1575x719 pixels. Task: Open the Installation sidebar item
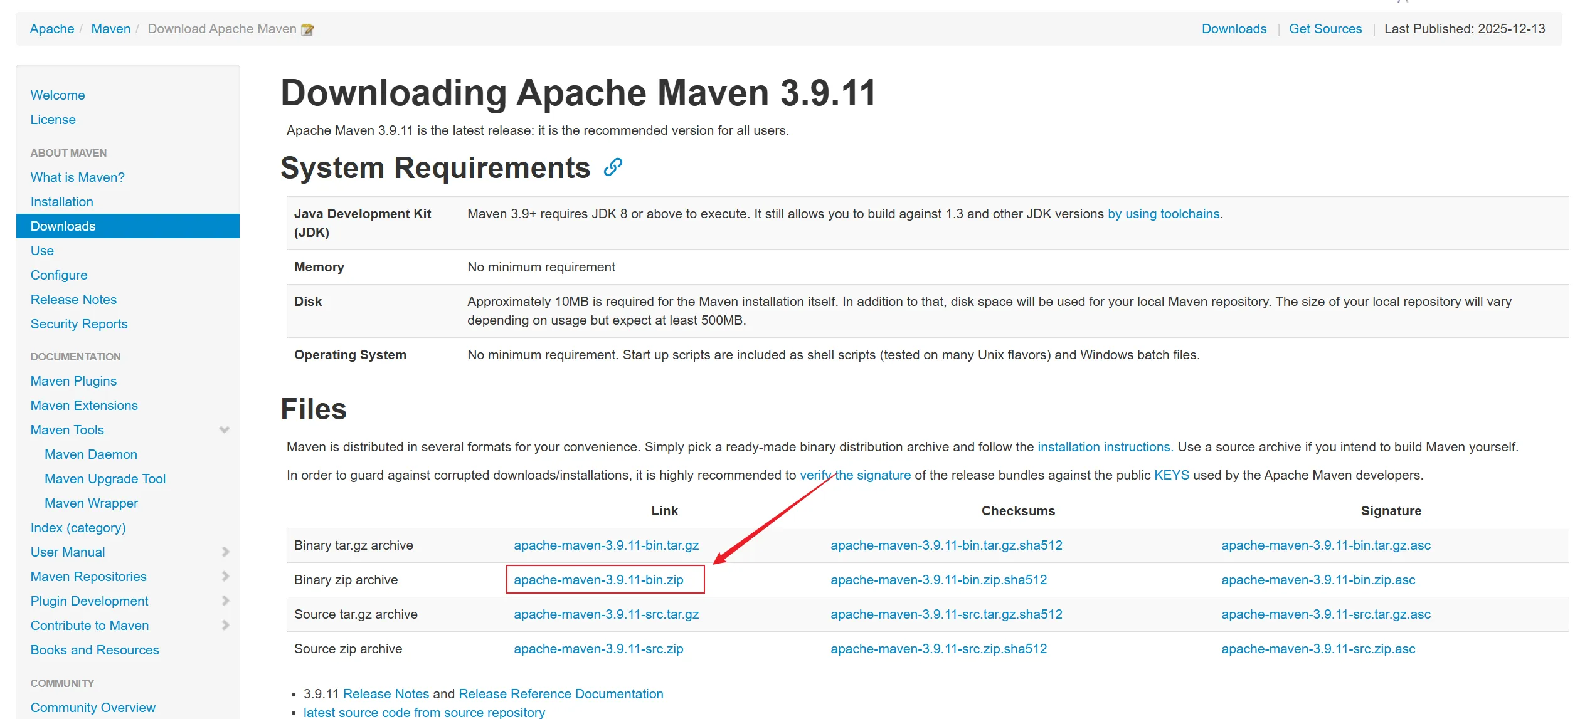tap(61, 202)
